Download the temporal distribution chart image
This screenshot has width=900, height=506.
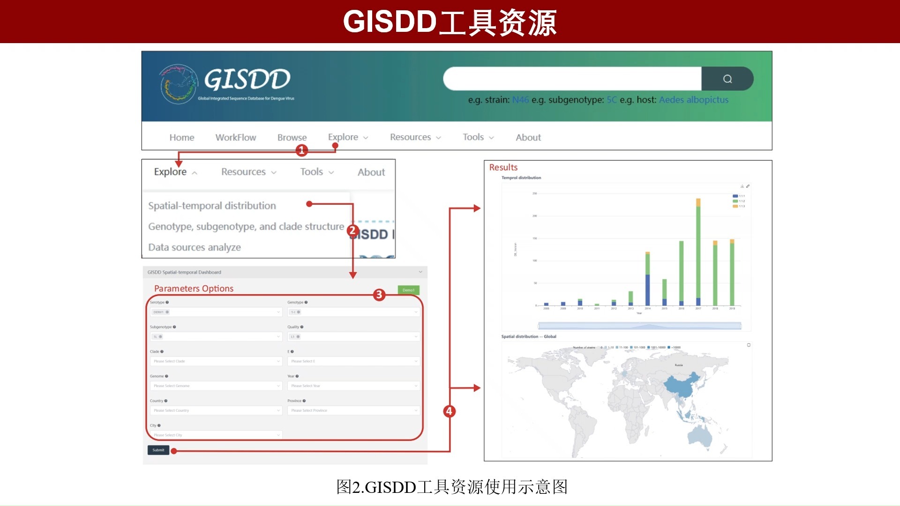(x=742, y=186)
